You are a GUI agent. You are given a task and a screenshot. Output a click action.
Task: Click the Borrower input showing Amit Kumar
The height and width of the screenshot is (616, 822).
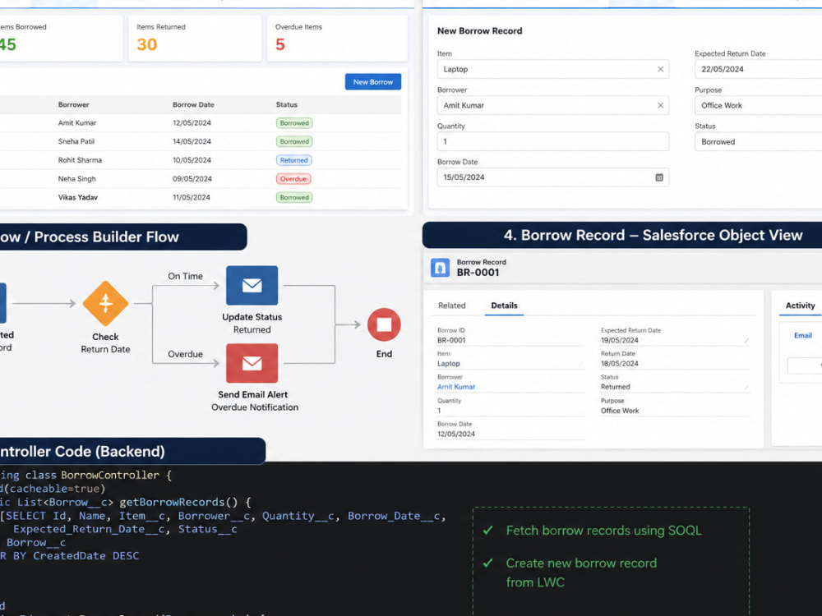[x=553, y=105]
